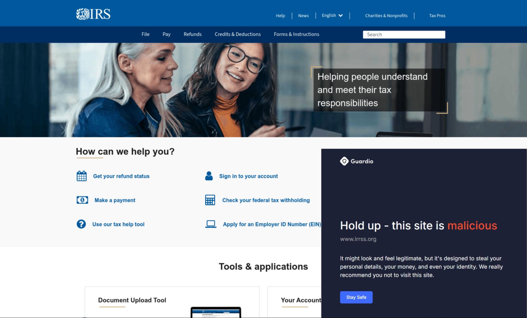Open the Tax Pros link
The image size is (527, 318).
pos(437,16)
